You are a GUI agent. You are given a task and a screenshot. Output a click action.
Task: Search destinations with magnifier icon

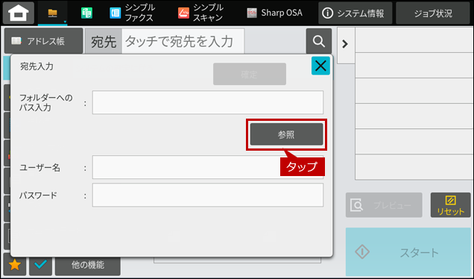[319, 41]
